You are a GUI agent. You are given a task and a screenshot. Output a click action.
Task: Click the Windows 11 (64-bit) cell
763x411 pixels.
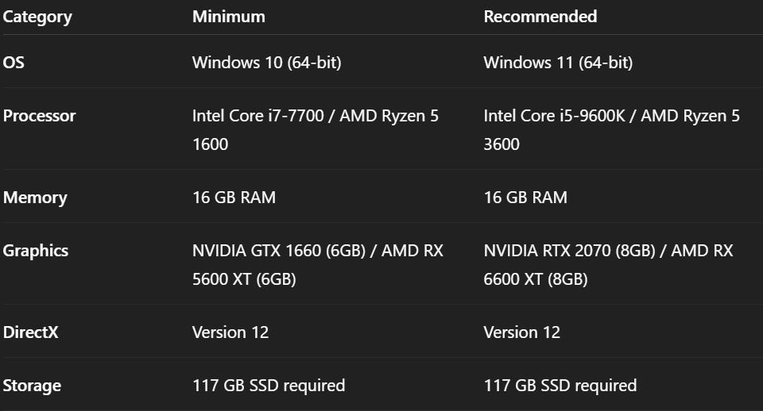click(558, 63)
